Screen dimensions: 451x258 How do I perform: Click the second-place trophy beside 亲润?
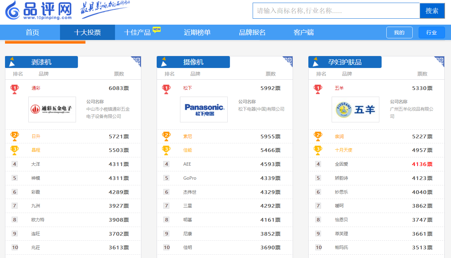pyautogui.click(x=318, y=136)
